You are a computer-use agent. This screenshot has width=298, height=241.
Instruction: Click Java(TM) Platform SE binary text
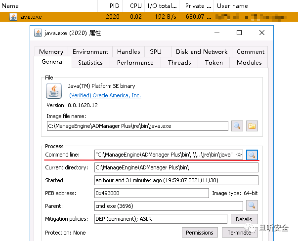(x=102, y=86)
